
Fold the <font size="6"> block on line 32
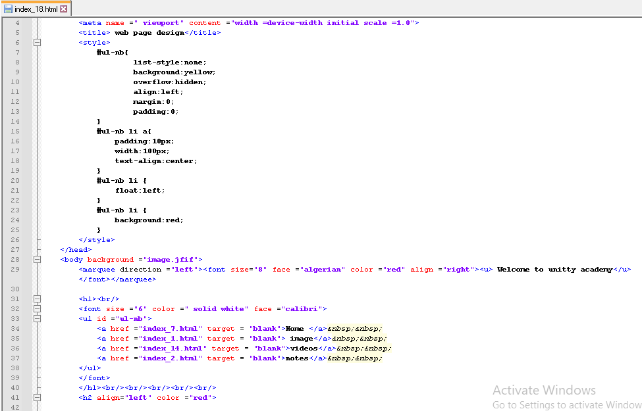coord(38,308)
